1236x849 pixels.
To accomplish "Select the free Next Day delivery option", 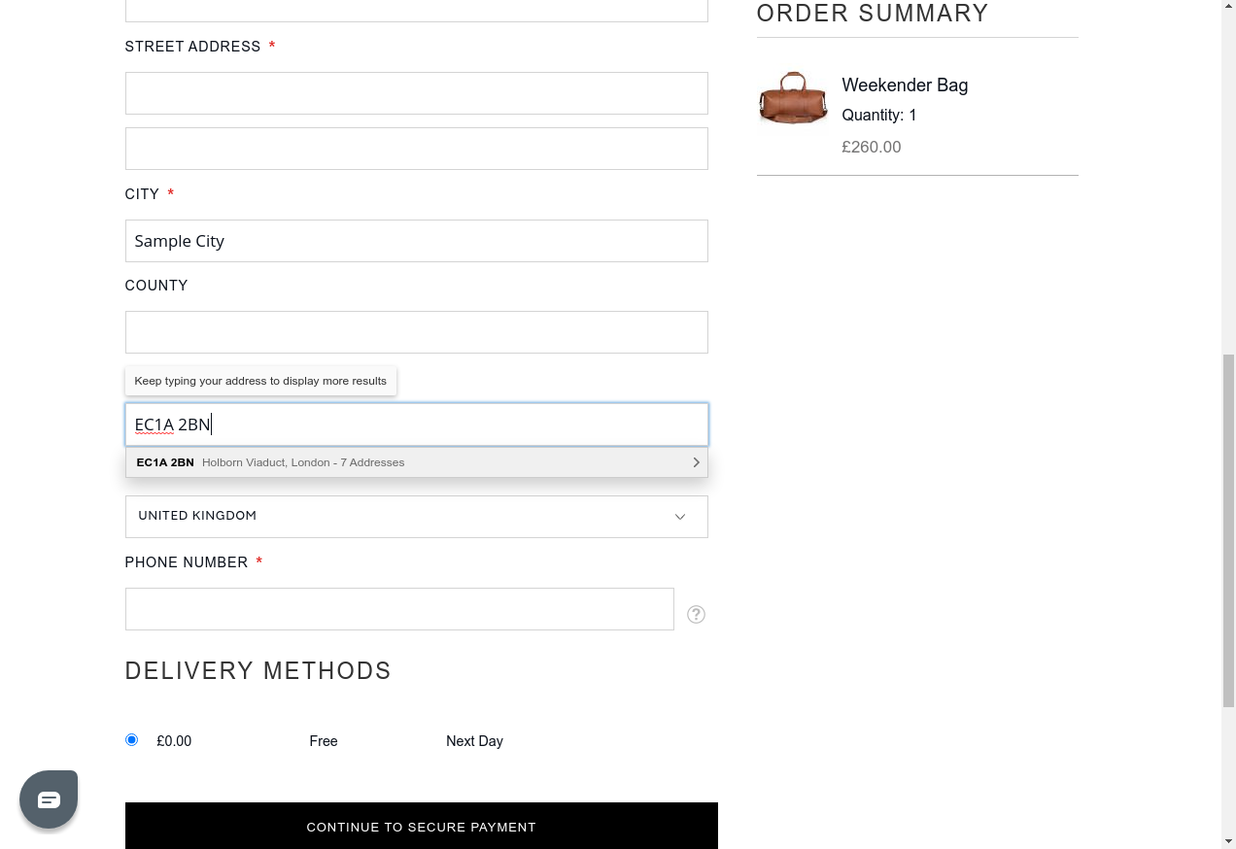I will [x=131, y=740].
